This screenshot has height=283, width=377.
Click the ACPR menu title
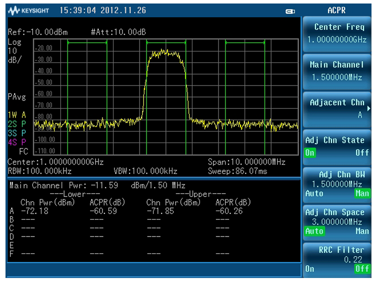click(336, 10)
